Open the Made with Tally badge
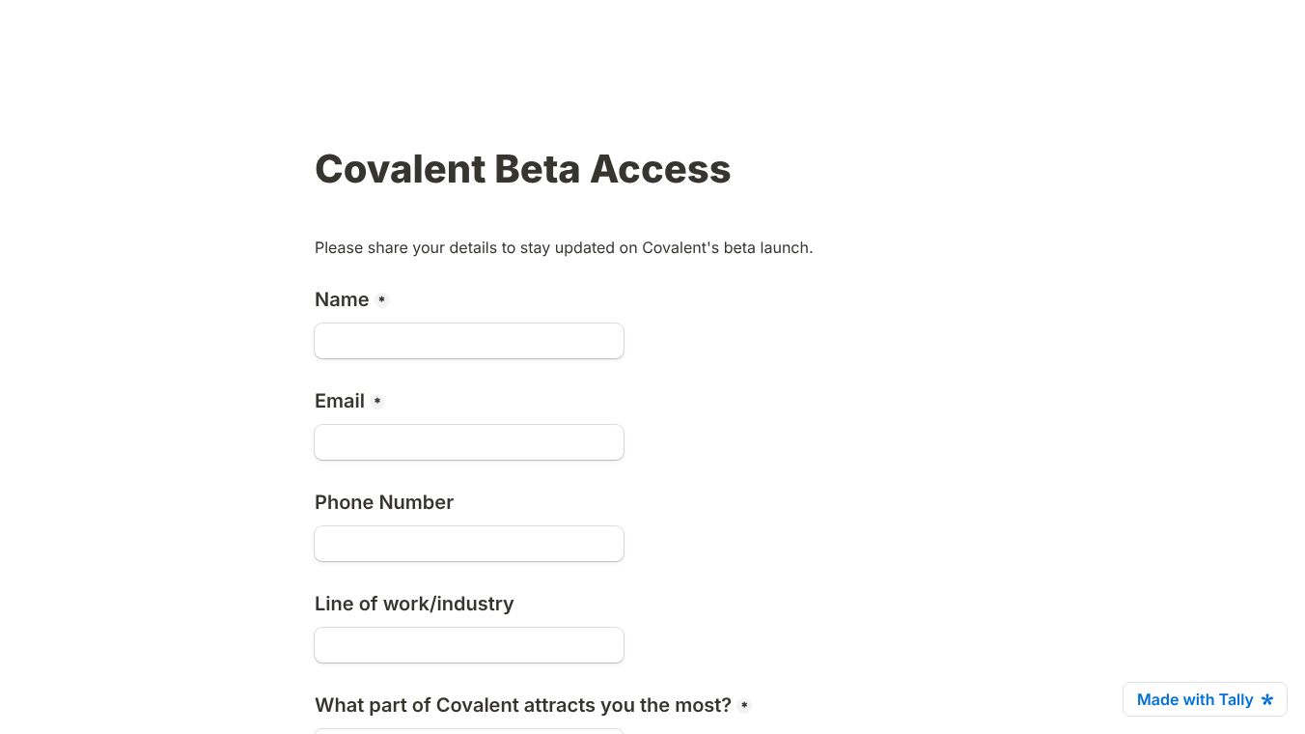The width and height of the screenshot is (1305, 734). [x=1205, y=699]
